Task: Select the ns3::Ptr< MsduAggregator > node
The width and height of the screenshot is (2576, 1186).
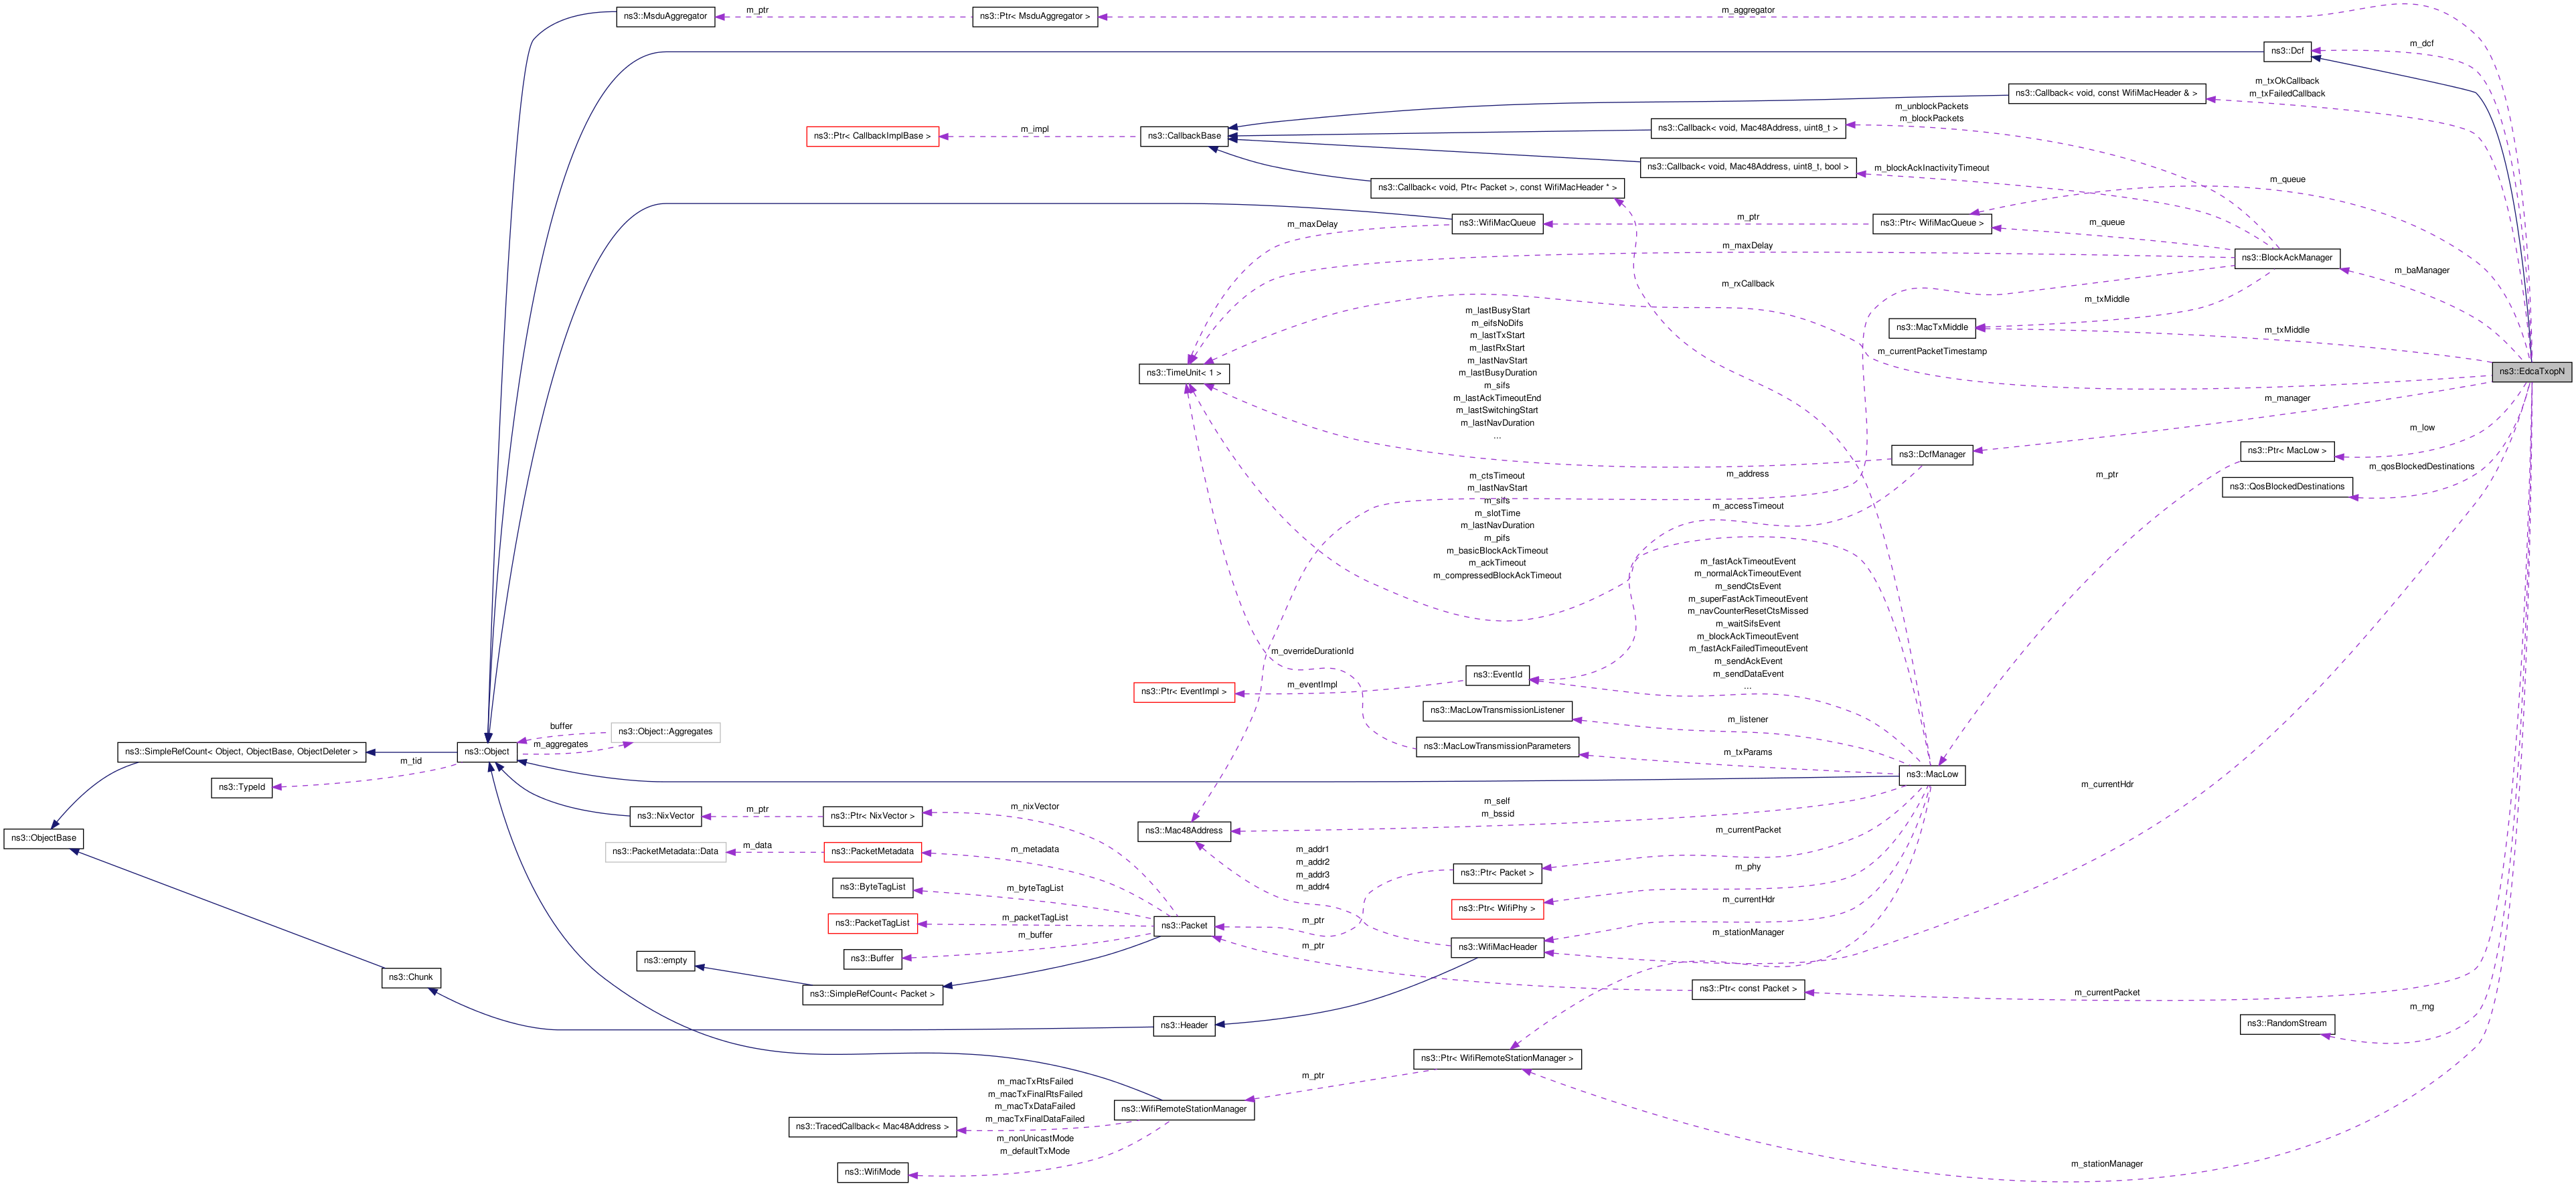Action: (x=1035, y=16)
